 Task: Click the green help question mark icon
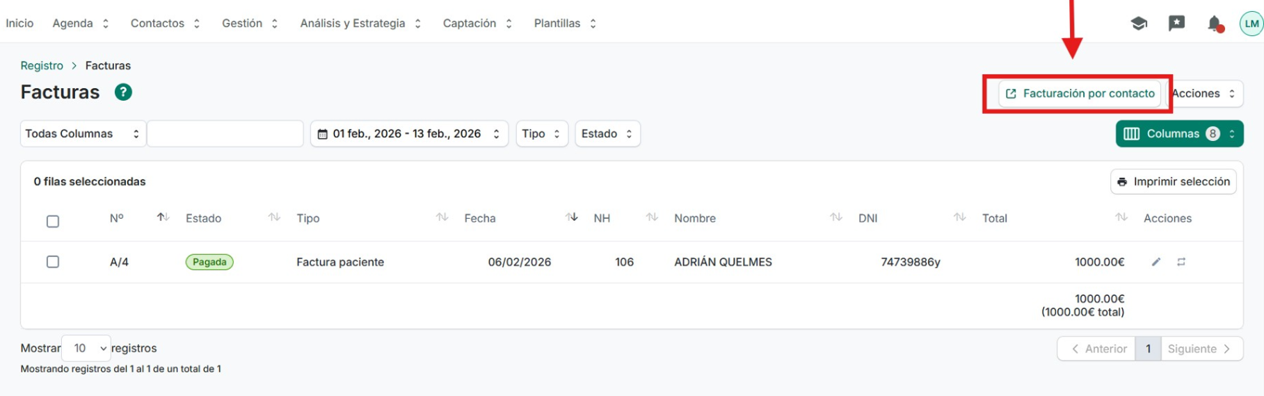click(x=123, y=92)
